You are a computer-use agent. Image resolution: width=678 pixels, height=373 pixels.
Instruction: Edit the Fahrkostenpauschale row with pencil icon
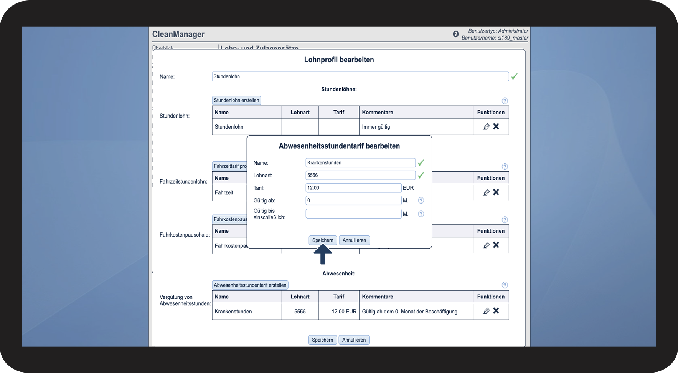click(x=486, y=245)
